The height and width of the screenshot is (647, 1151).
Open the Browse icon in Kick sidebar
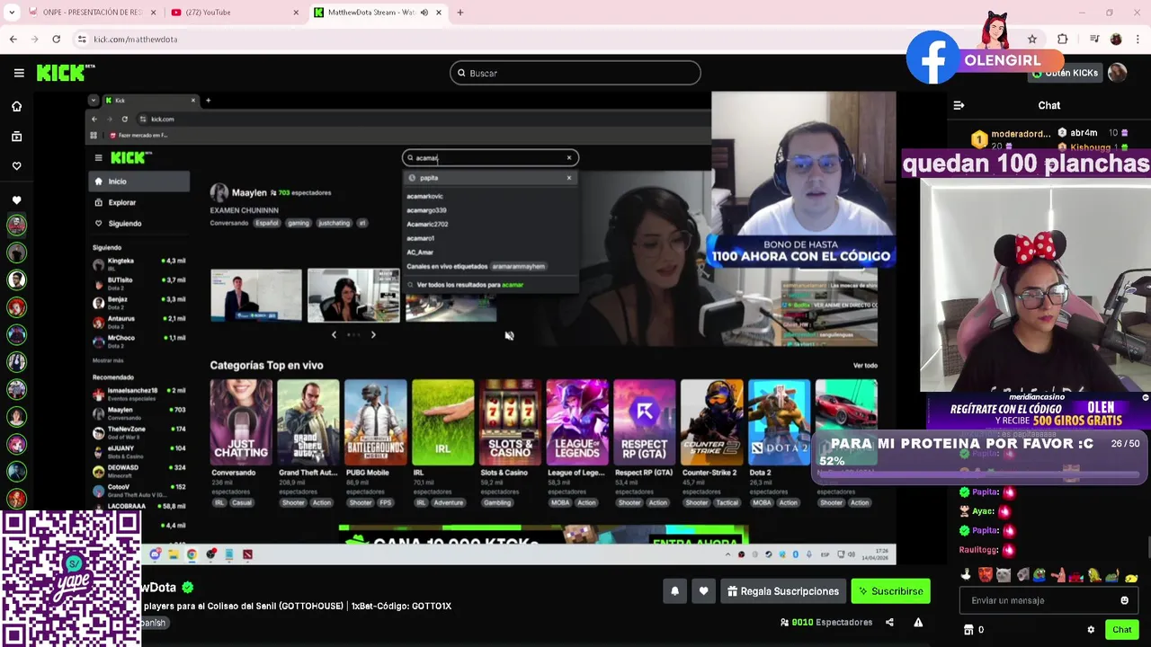16,137
